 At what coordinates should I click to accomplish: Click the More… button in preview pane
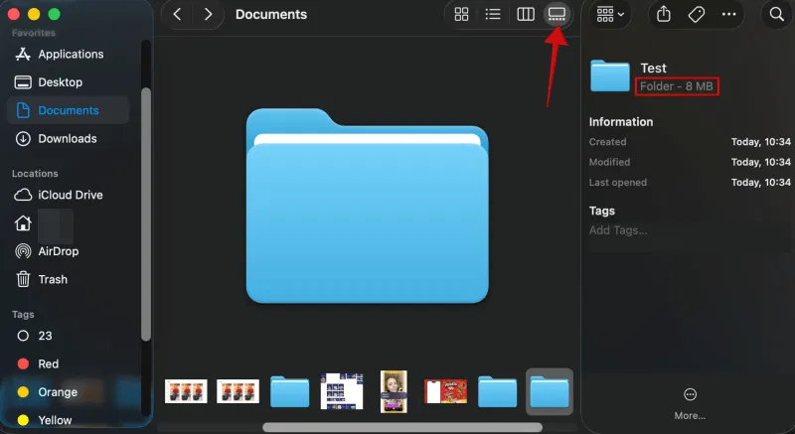(690, 404)
